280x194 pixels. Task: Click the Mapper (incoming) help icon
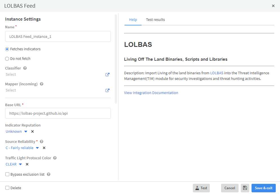[x=42, y=84]
